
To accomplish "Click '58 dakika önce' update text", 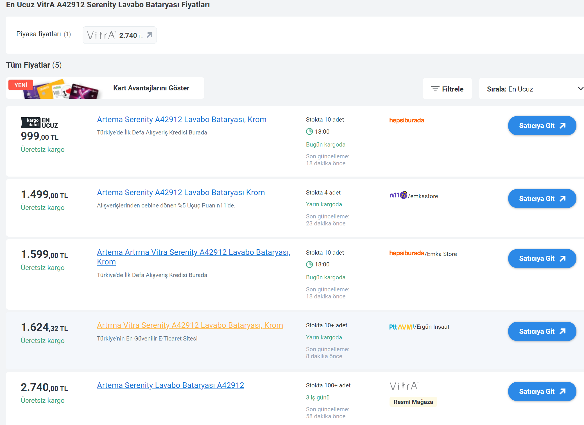I will (326, 416).
